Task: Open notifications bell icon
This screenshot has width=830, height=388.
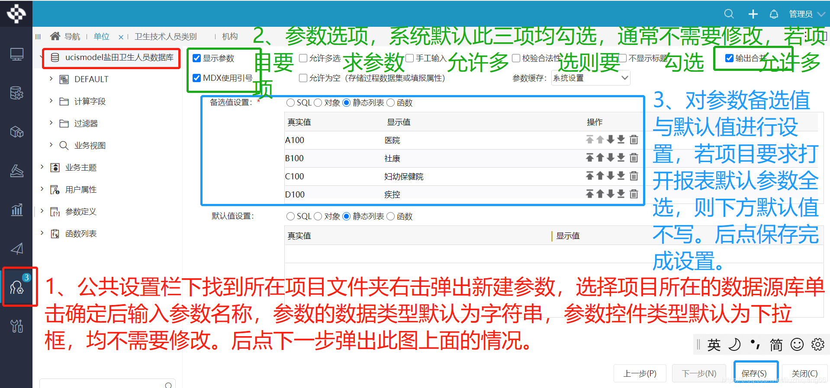Action: pos(774,14)
